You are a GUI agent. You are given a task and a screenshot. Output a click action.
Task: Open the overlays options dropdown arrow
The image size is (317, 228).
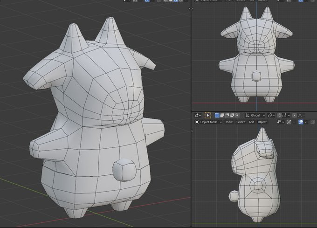pos(306,122)
